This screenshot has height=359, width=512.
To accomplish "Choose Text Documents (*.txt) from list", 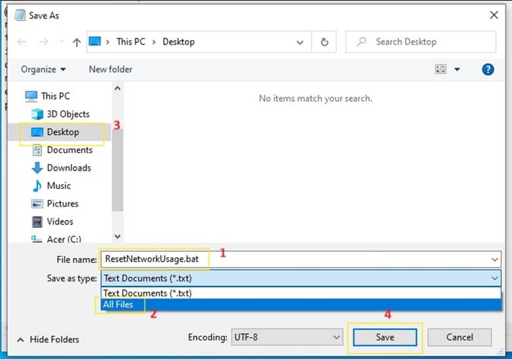I will (x=301, y=293).
